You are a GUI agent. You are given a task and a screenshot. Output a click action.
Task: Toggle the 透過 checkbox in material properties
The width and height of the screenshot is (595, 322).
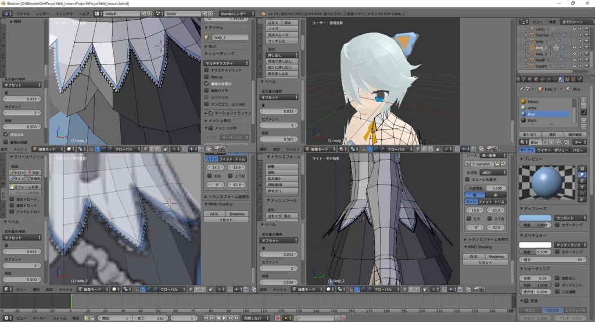526,301
